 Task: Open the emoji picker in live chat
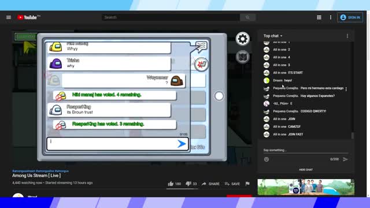click(267, 159)
